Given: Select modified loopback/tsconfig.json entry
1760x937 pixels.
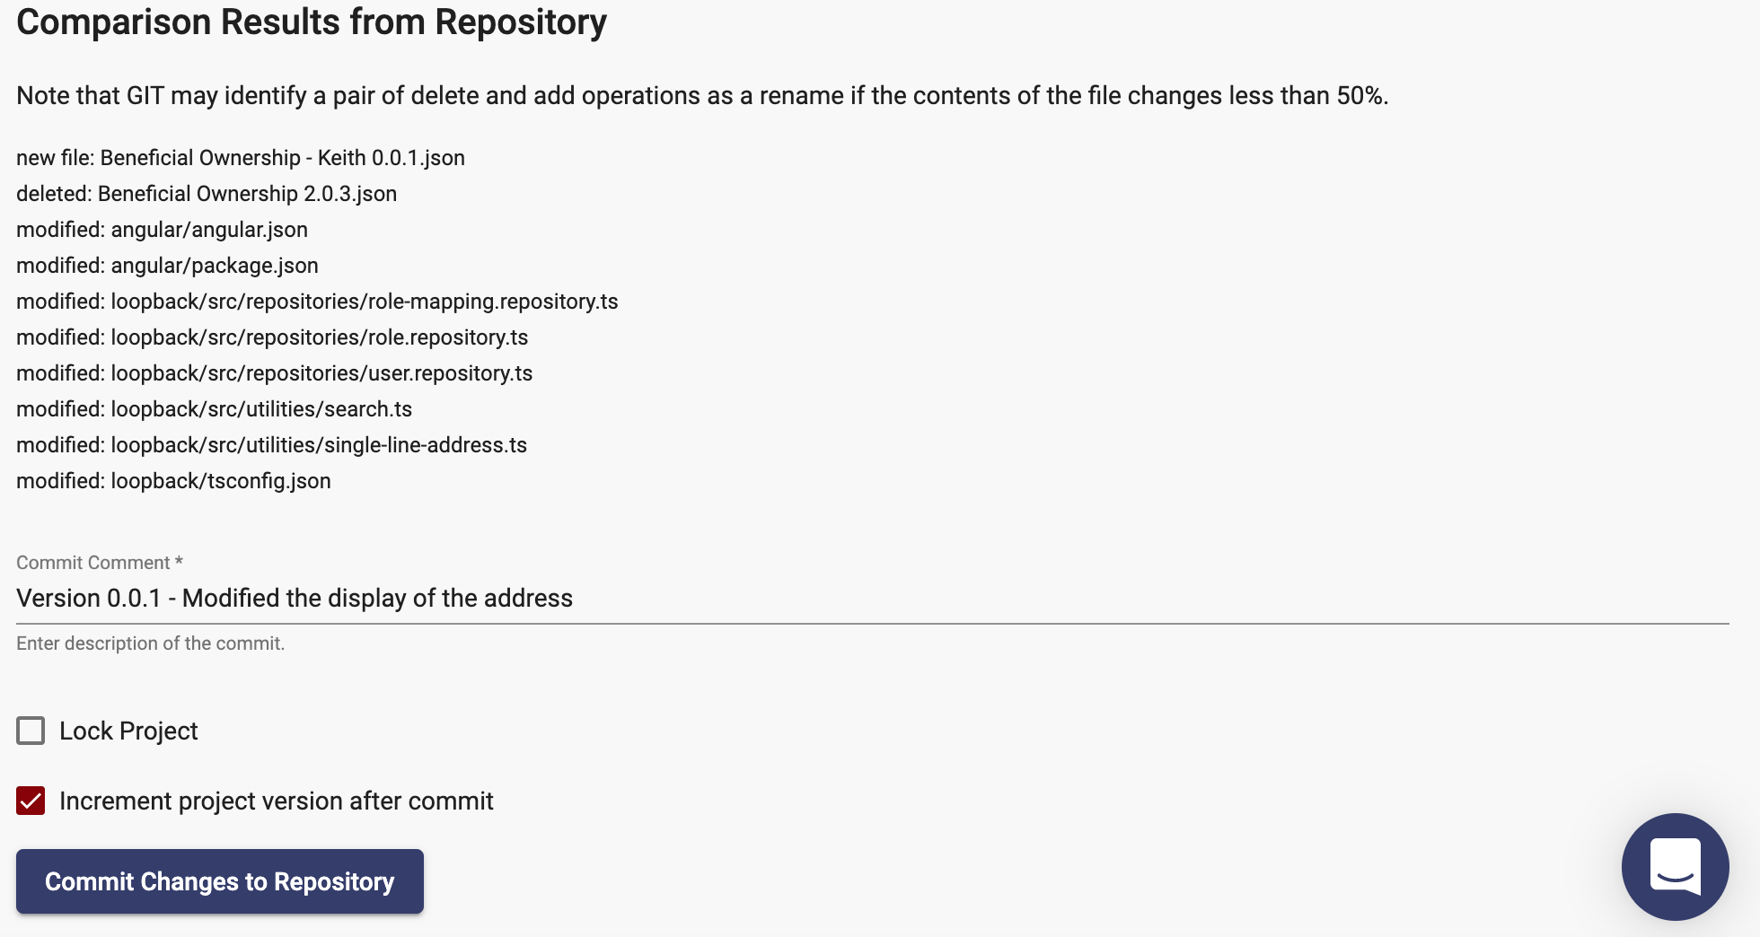Looking at the screenshot, I should point(173,481).
